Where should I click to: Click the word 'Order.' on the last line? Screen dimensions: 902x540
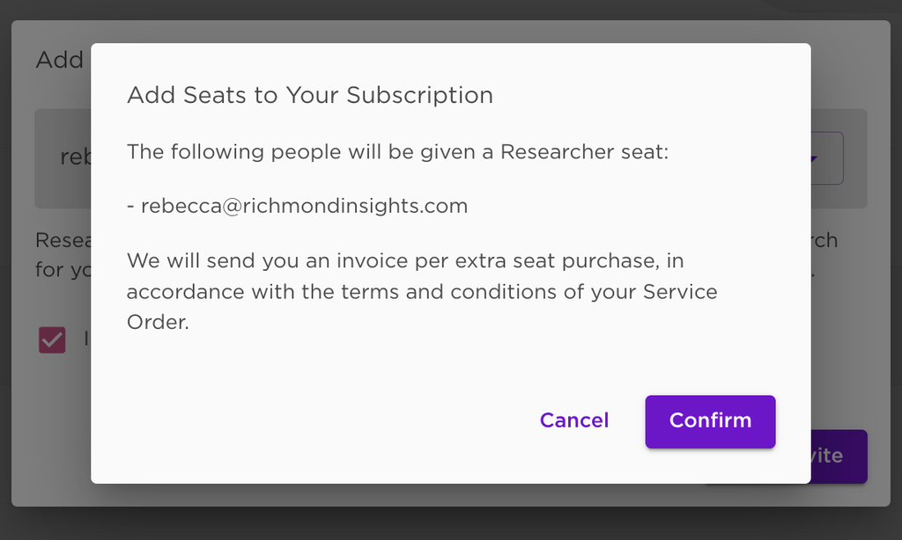(158, 322)
